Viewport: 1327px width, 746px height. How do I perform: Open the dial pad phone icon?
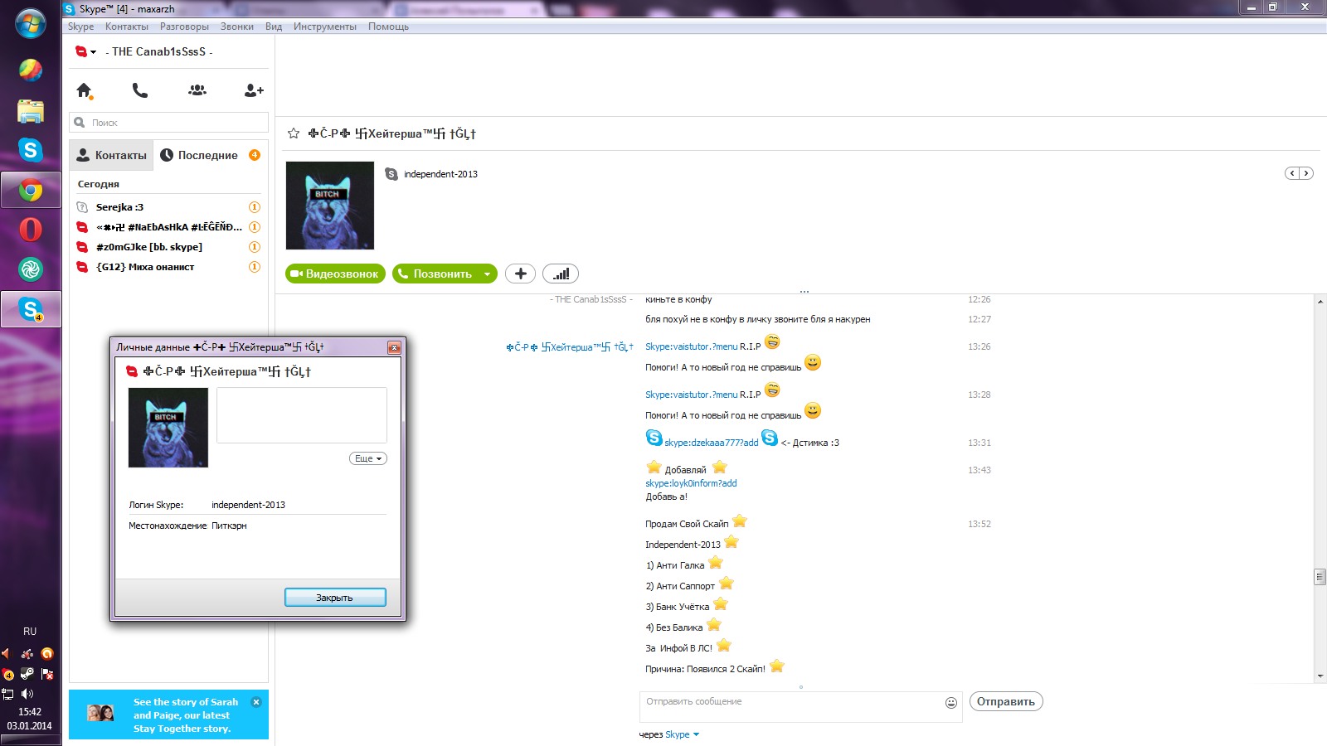tap(140, 90)
